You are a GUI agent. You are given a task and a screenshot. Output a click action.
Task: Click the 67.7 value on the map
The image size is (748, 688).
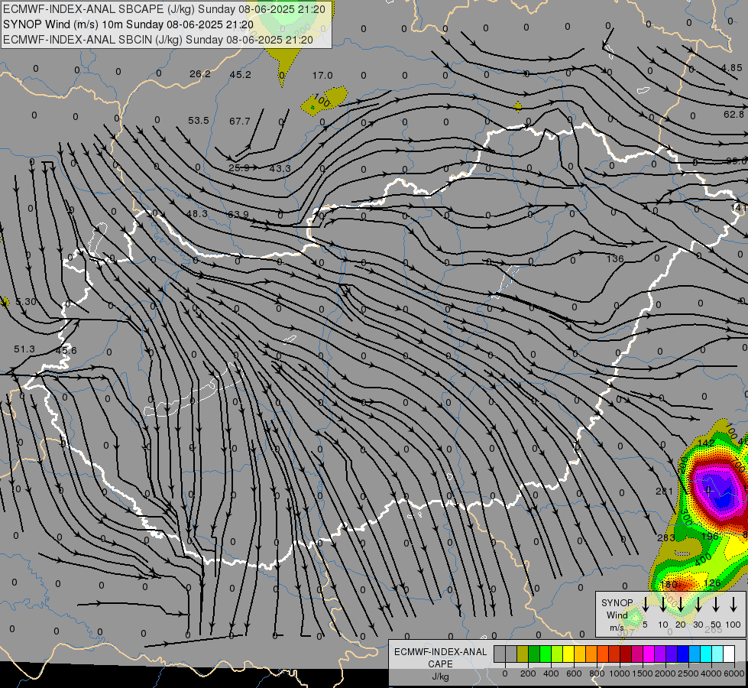coord(239,122)
